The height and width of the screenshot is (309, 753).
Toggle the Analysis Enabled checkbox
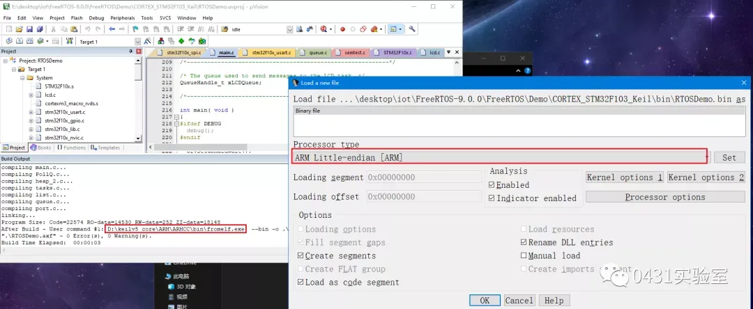click(x=492, y=185)
